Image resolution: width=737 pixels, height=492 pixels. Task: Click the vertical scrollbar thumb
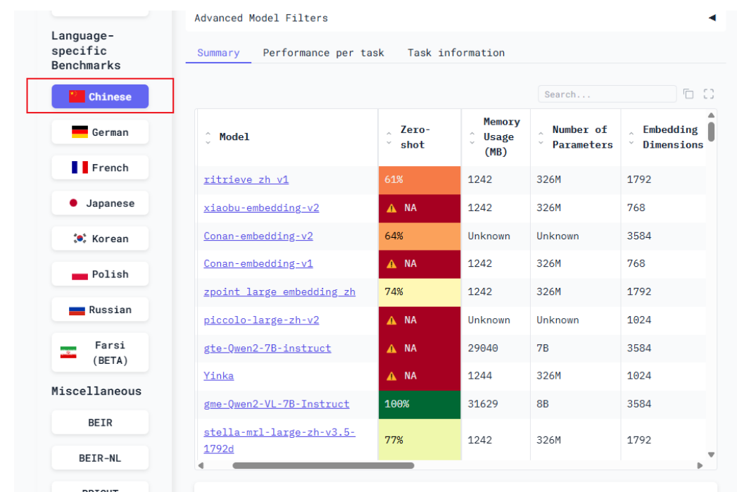[x=711, y=132]
